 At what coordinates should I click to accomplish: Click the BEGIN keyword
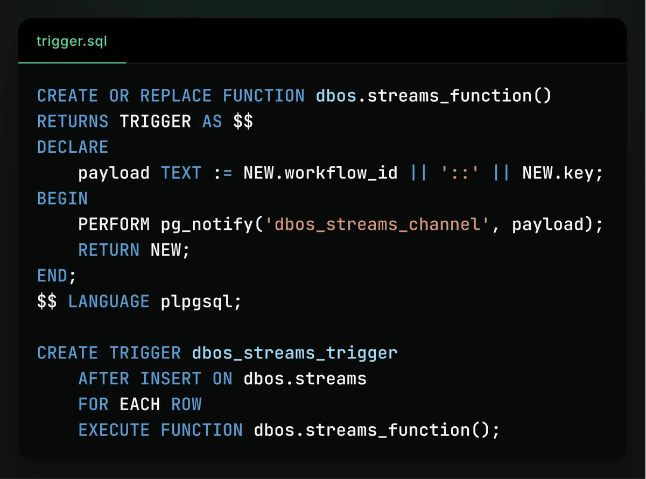tap(62, 199)
